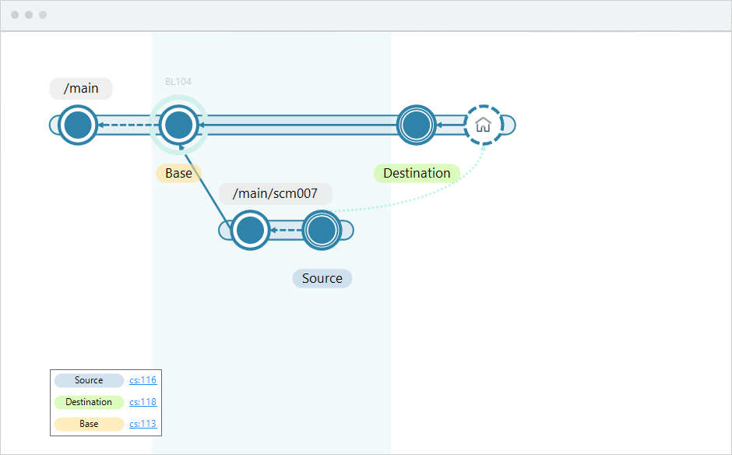Select the Destination changeset node on /main
Image resolution: width=732 pixels, height=455 pixels.
tap(417, 124)
